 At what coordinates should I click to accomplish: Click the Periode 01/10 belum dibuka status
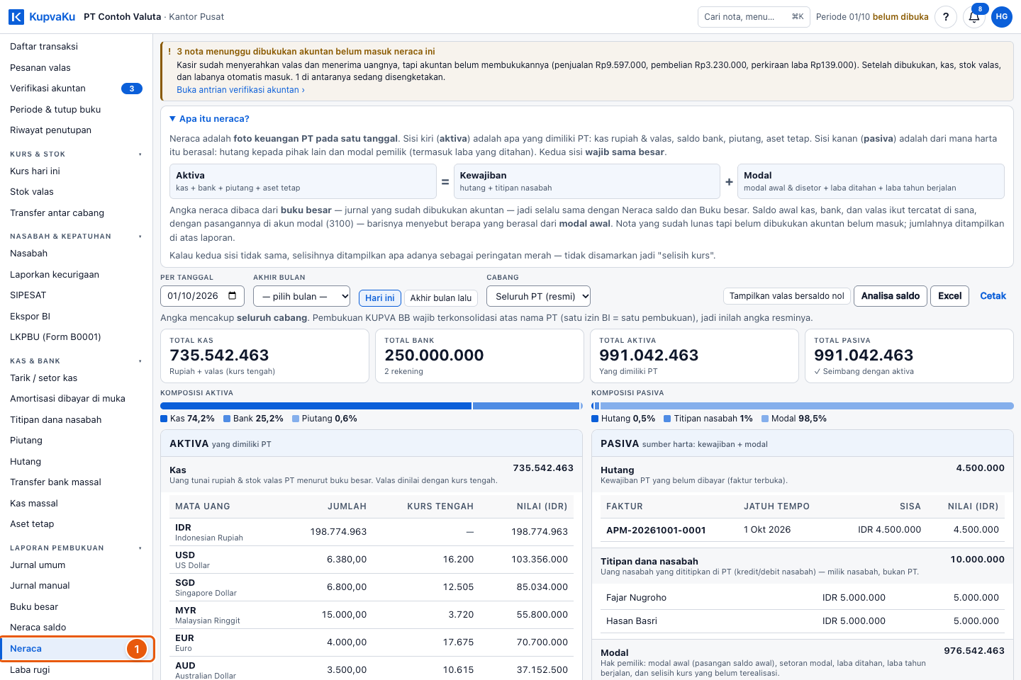pyautogui.click(x=872, y=17)
